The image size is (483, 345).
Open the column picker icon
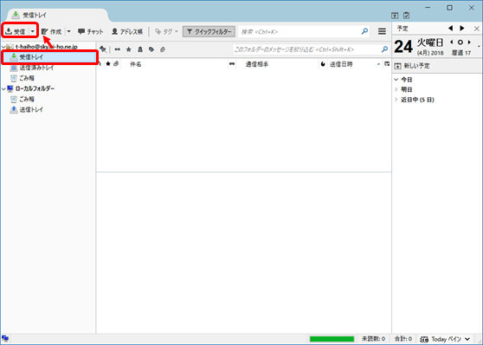pos(387,64)
